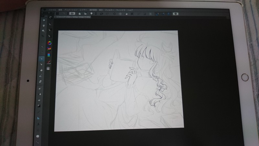Image resolution: width=259 pixels, height=146 pixels.
Task: Select the Eyedropper tool
Action: coord(42,52)
